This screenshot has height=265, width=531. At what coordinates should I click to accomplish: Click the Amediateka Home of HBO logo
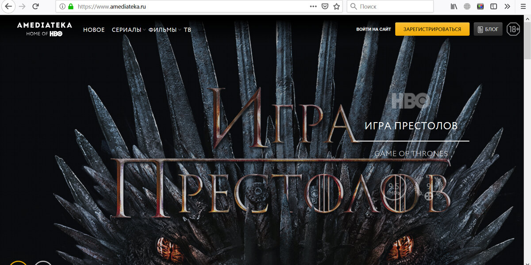click(x=44, y=29)
